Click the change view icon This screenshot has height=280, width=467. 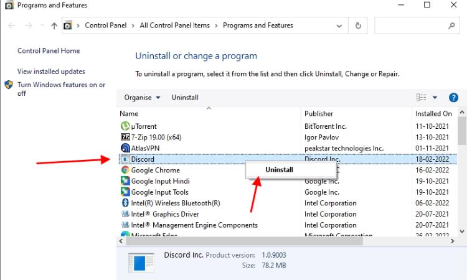click(x=421, y=97)
